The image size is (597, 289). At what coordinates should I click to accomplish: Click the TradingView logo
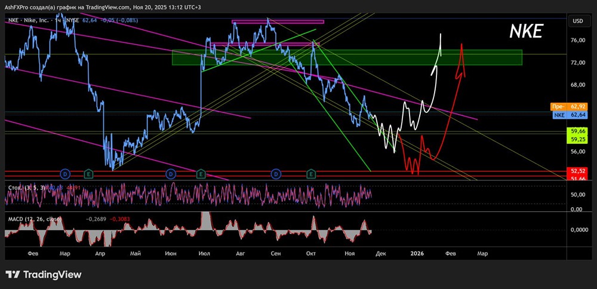43,274
